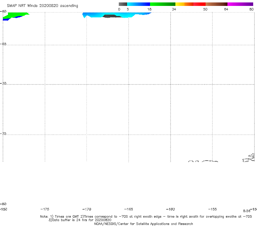
Task: Click the color bar label "50"
Action: click(205, 9)
